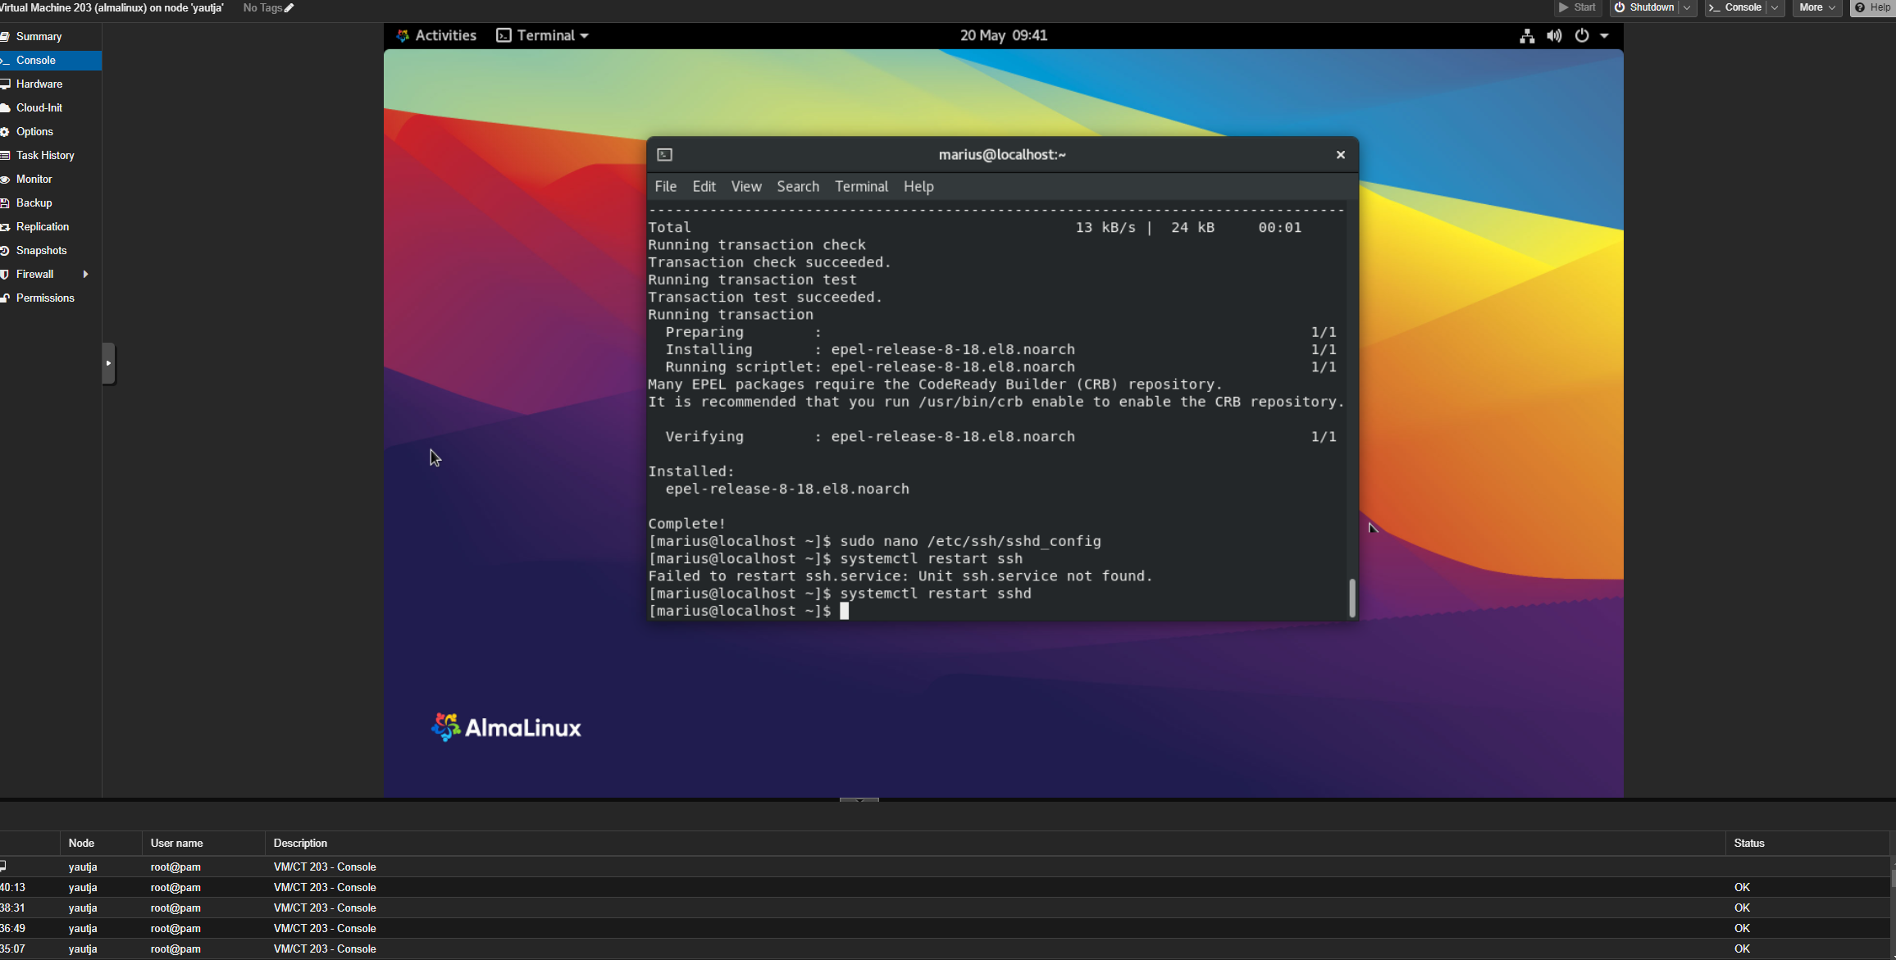The image size is (1896, 960).
Task: Click the terminal window icon in titlebar
Action: tap(665, 155)
